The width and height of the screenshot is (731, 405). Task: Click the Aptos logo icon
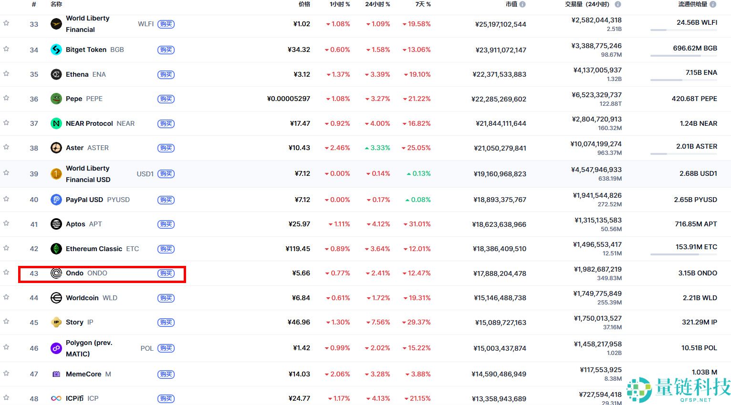pyautogui.click(x=56, y=224)
